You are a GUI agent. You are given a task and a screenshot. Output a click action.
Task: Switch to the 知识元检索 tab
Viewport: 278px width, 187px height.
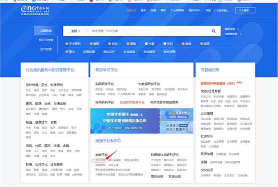46,40
